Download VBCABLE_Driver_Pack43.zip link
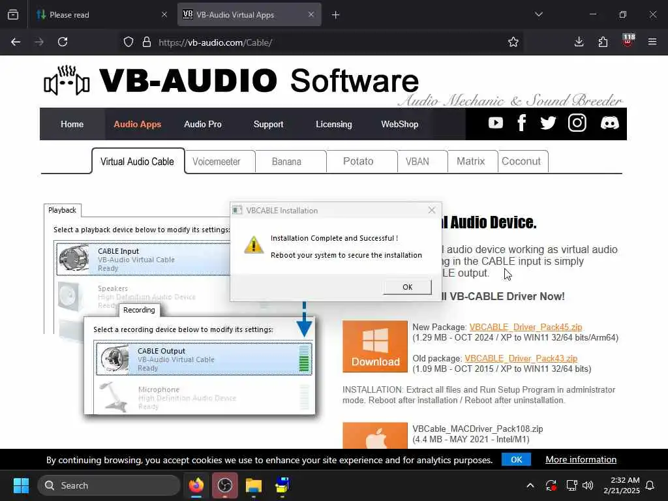Viewport: 668px width, 501px height. [521, 358]
